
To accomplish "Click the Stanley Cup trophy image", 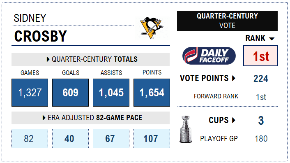I will pos(186,130).
